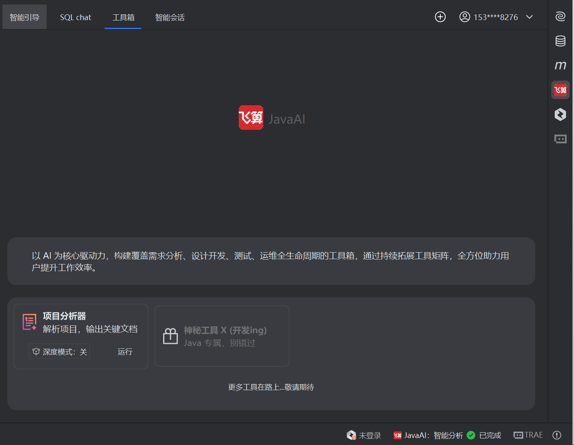Viewport: 574px width, 445px height.
Task: Click the plus new session icon
Action: point(440,17)
